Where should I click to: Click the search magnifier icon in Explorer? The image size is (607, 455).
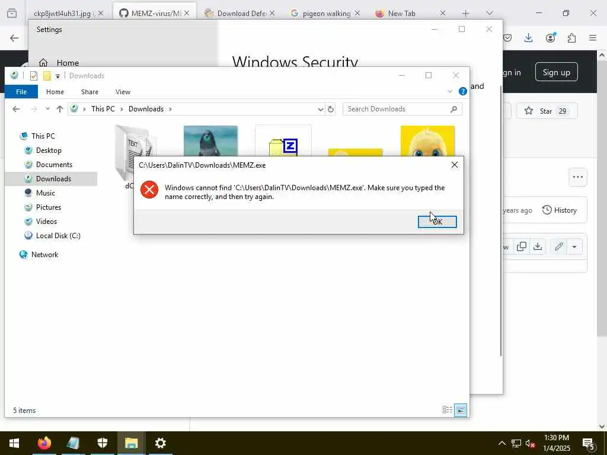(x=453, y=109)
